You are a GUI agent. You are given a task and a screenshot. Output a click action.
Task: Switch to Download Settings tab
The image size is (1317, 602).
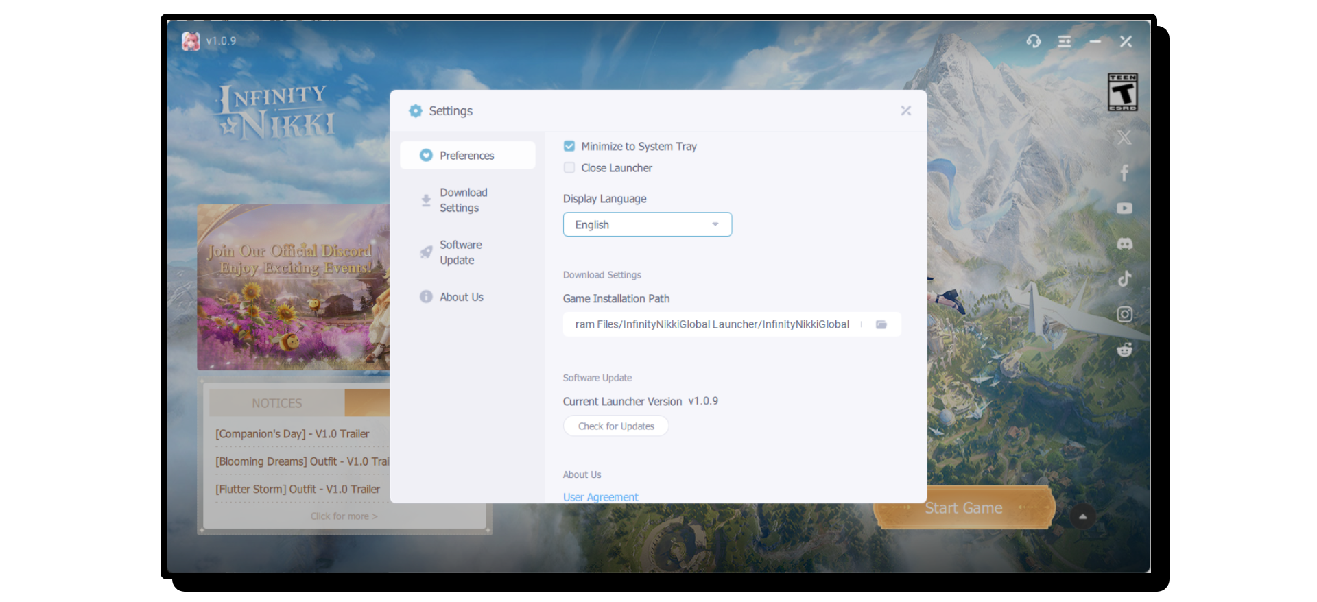click(x=468, y=200)
